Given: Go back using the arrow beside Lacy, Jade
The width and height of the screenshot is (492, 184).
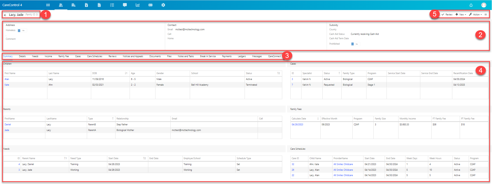Looking at the screenshot, I should pos(5,15).
